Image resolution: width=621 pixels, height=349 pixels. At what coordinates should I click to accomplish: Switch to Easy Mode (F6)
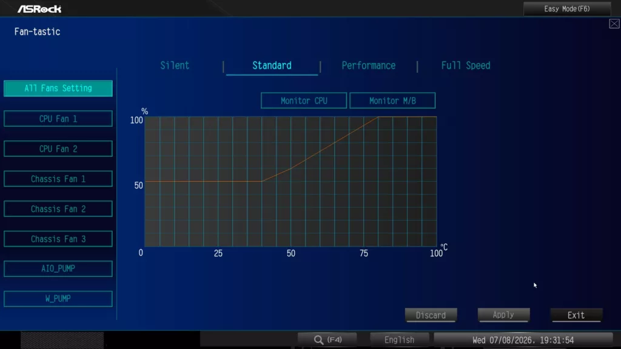567,8
